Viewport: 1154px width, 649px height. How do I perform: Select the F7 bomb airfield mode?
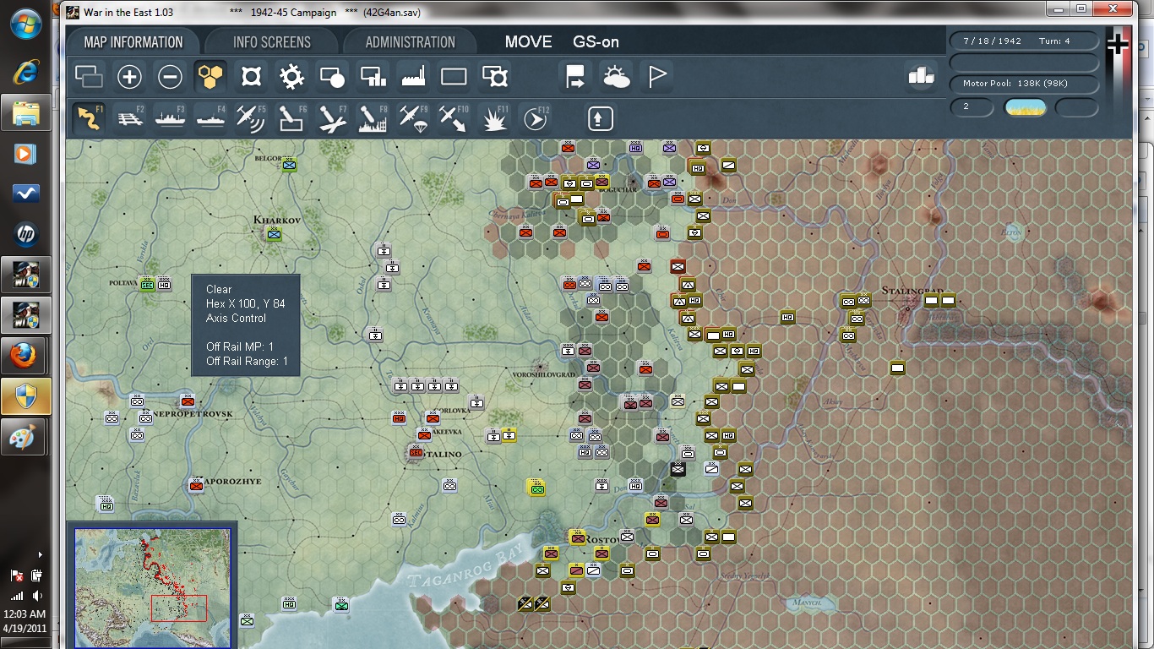pos(332,118)
